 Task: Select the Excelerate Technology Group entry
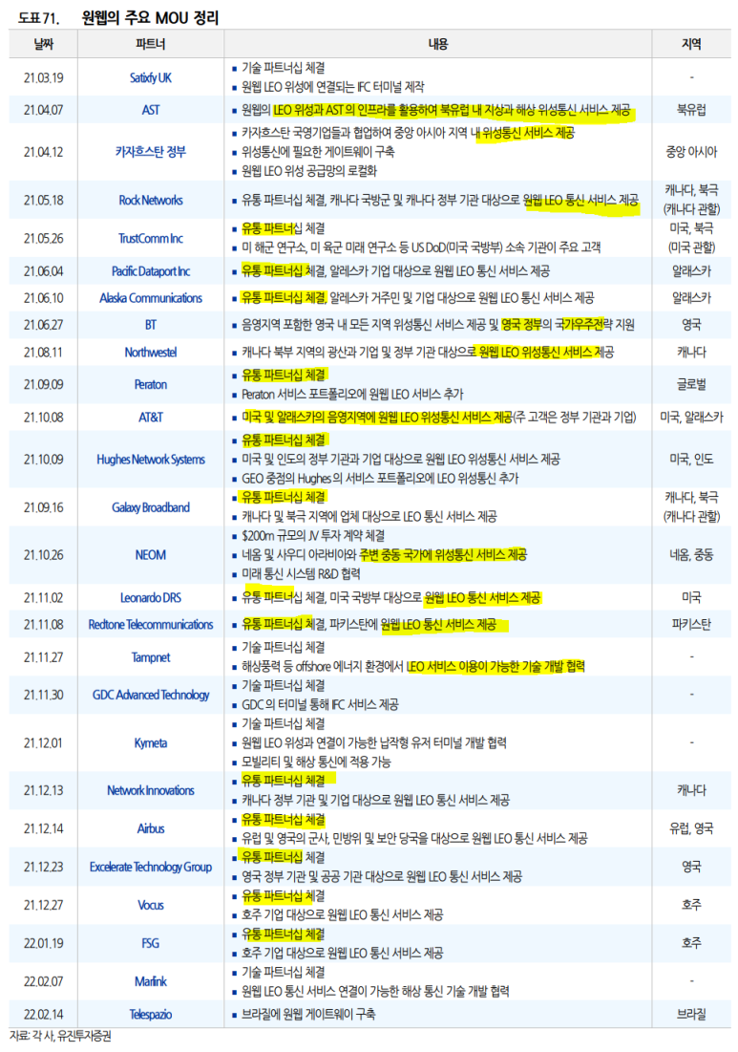click(151, 867)
